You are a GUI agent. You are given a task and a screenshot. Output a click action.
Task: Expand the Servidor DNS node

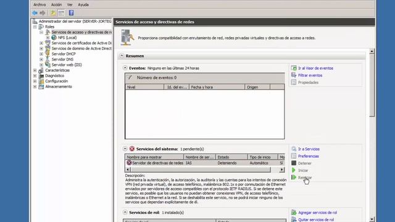click(41, 59)
